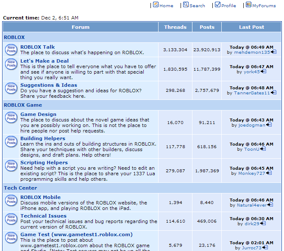
Task: Click thread count 16,070
Action: pos(175,122)
